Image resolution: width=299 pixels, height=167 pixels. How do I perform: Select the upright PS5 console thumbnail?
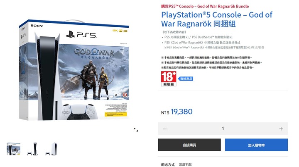pos(33,149)
